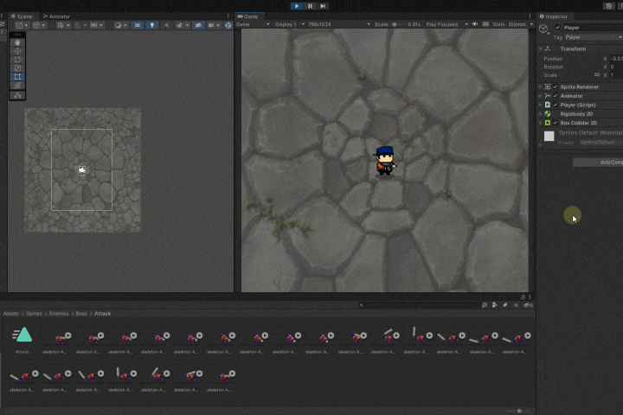Switch to the Scene tab
This screenshot has width=623, height=415.
(22, 16)
